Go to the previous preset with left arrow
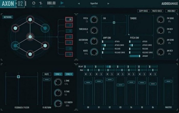The image size is (179, 113). [79, 3]
